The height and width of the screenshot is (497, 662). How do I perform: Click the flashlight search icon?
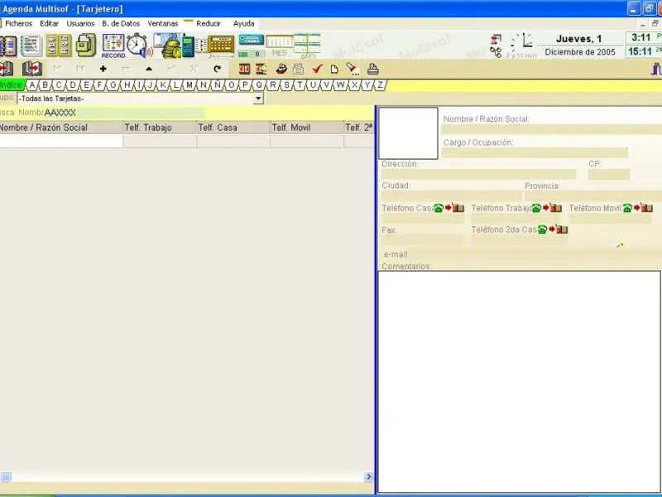353,69
